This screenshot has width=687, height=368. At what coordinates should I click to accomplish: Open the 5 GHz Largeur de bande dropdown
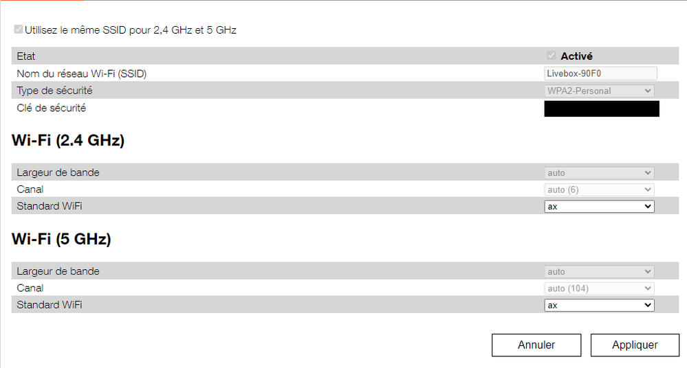click(x=599, y=272)
